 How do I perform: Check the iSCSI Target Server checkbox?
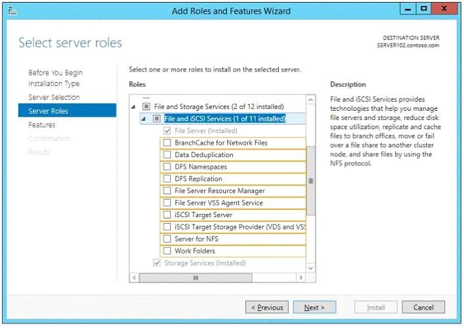pos(167,215)
